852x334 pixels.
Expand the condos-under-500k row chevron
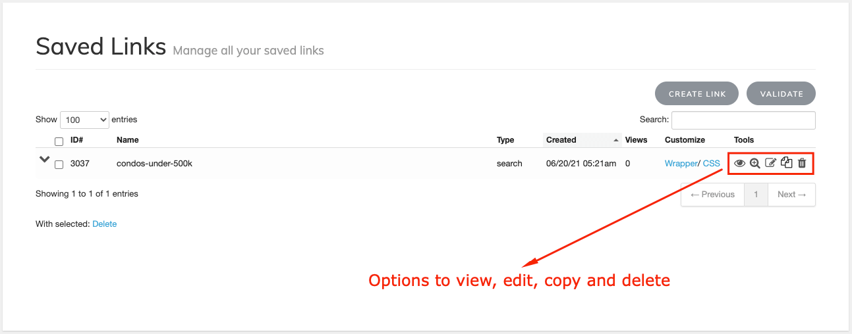(x=44, y=160)
